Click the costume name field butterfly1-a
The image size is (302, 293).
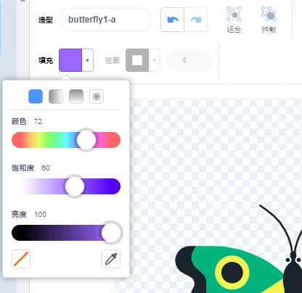[x=105, y=20]
